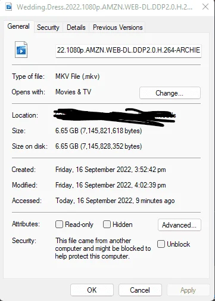This screenshot has height=301, width=215.
Task: Click the Movies & TV opens-with text
Action: (x=73, y=92)
